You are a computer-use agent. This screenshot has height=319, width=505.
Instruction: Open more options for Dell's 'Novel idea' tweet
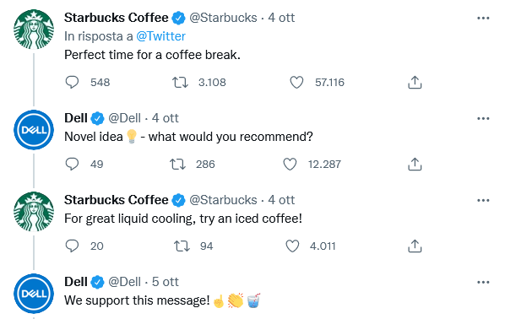coord(483,118)
